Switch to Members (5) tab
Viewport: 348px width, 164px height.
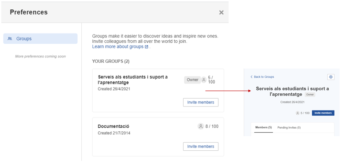coord(264,128)
